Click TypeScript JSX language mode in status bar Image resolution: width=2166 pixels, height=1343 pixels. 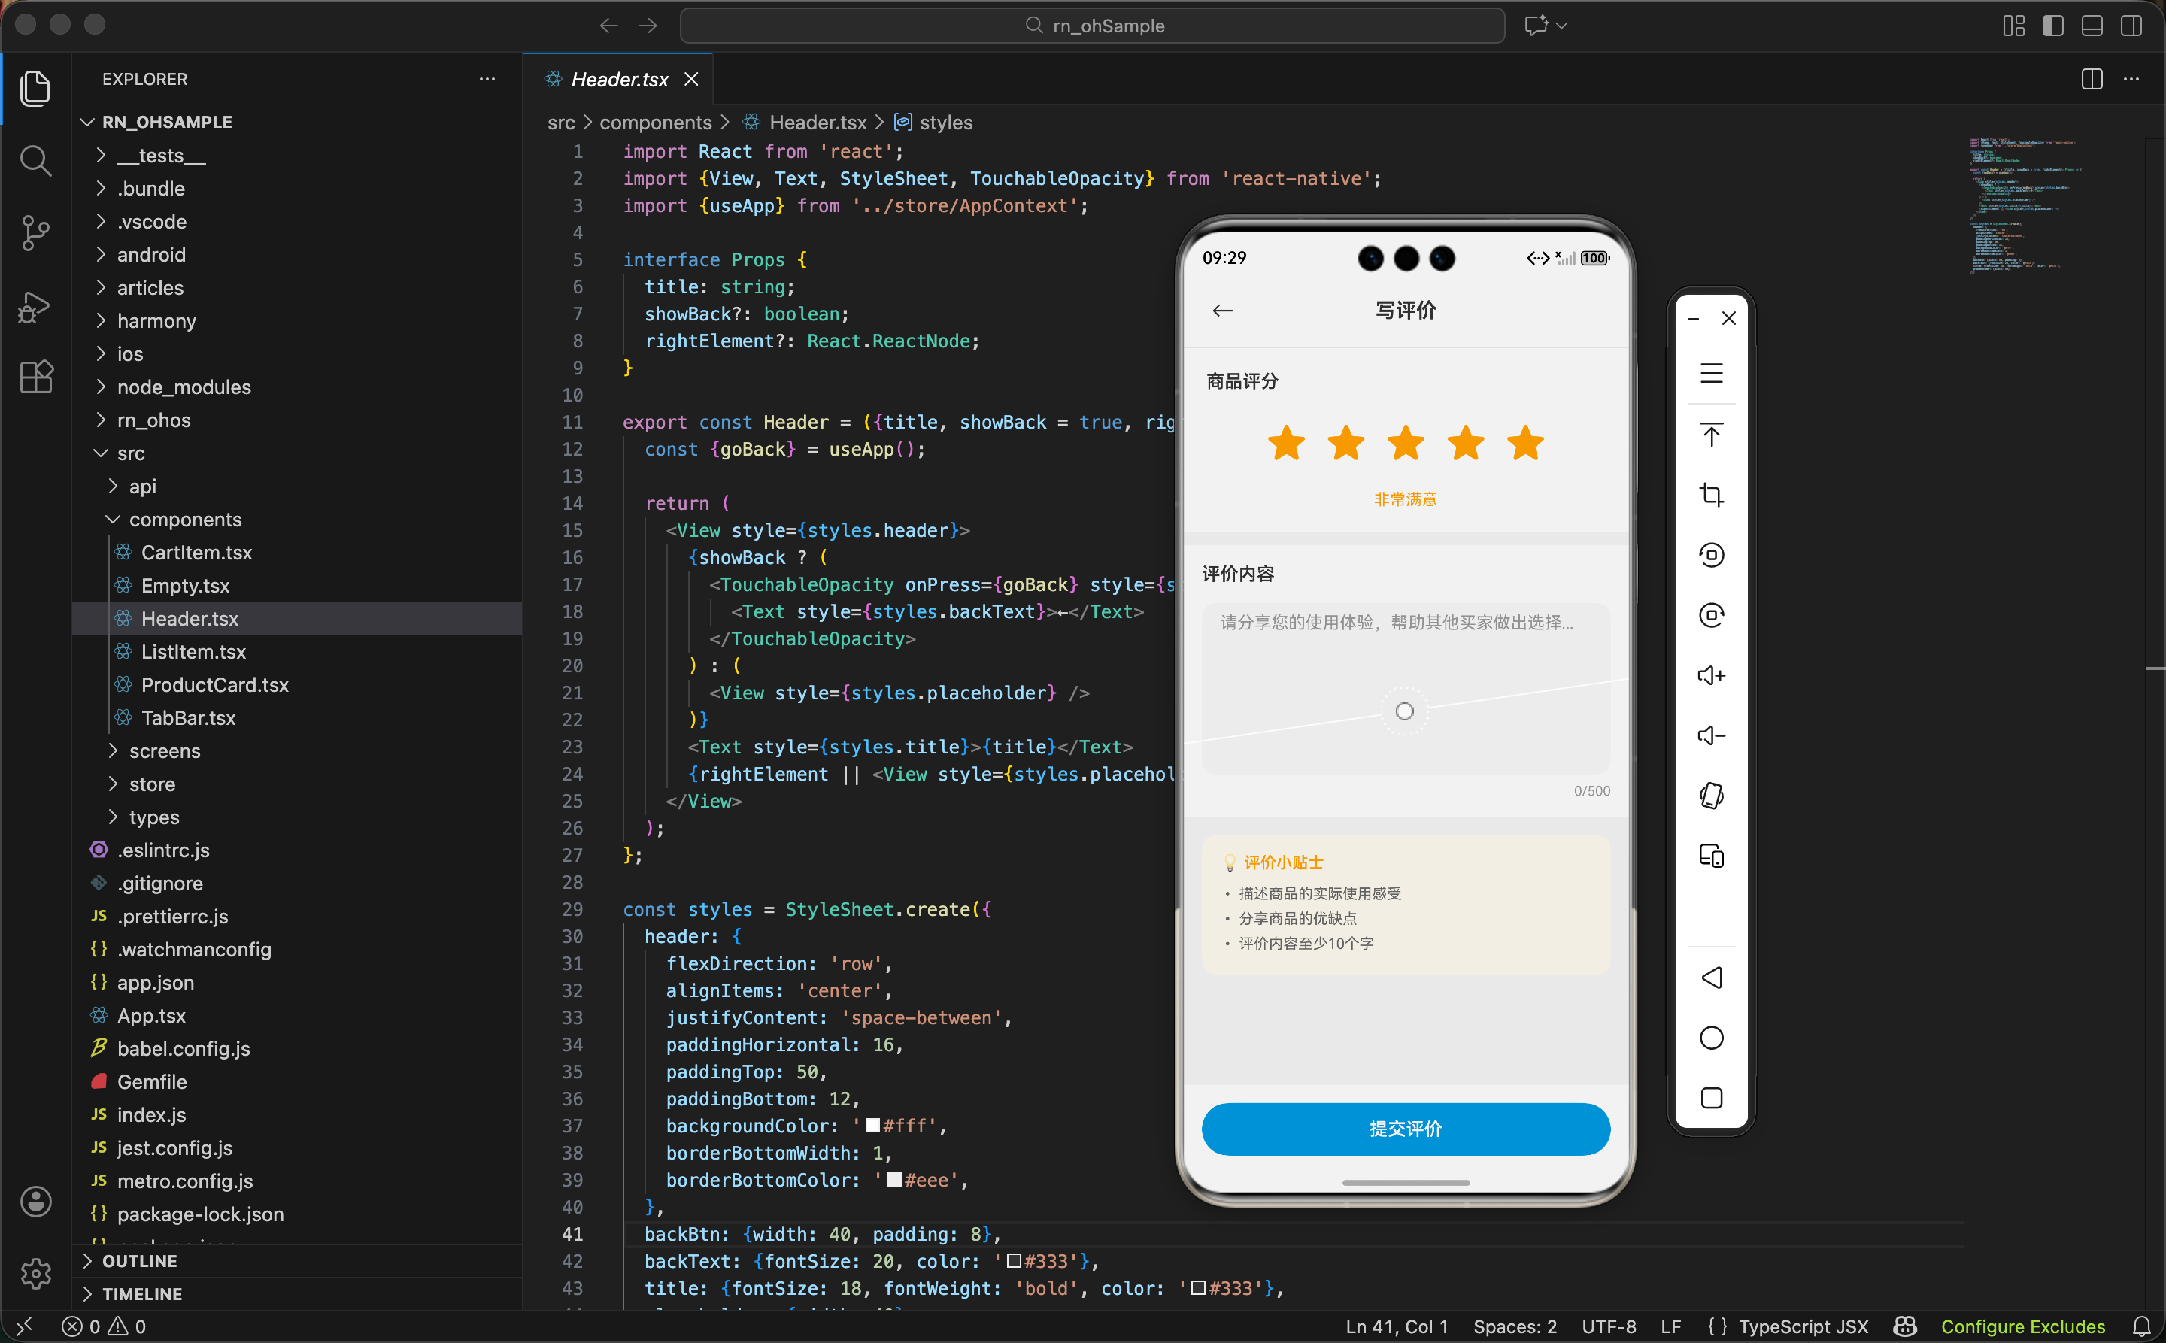pyautogui.click(x=1803, y=1326)
